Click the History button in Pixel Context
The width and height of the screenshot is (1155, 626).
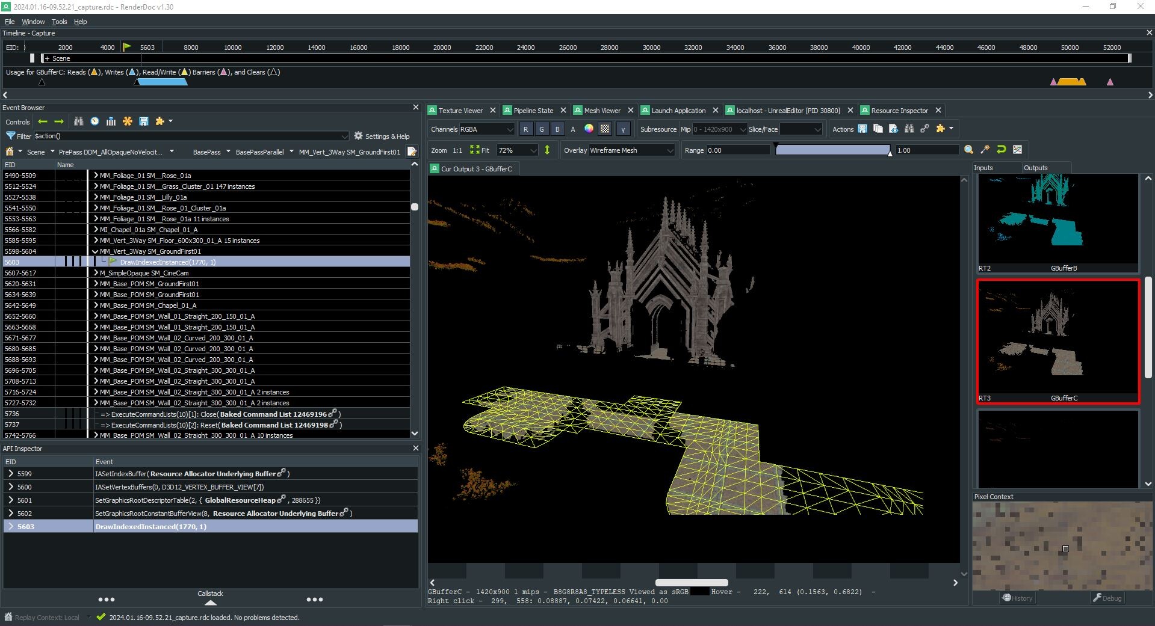coord(1017,598)
